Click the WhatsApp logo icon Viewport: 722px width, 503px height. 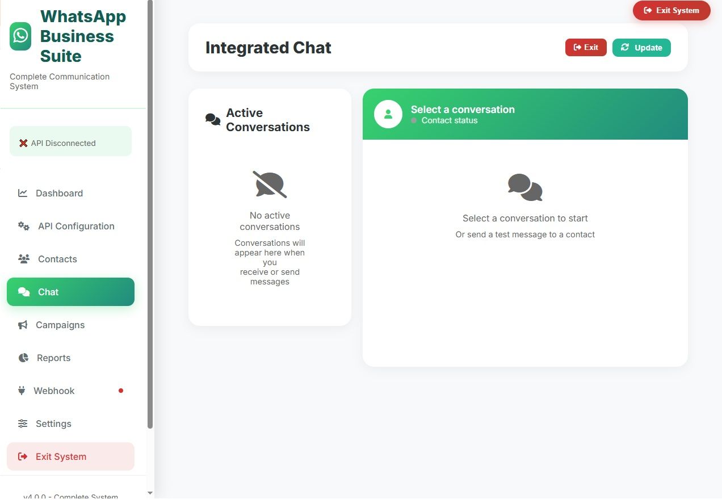[20, 36]
